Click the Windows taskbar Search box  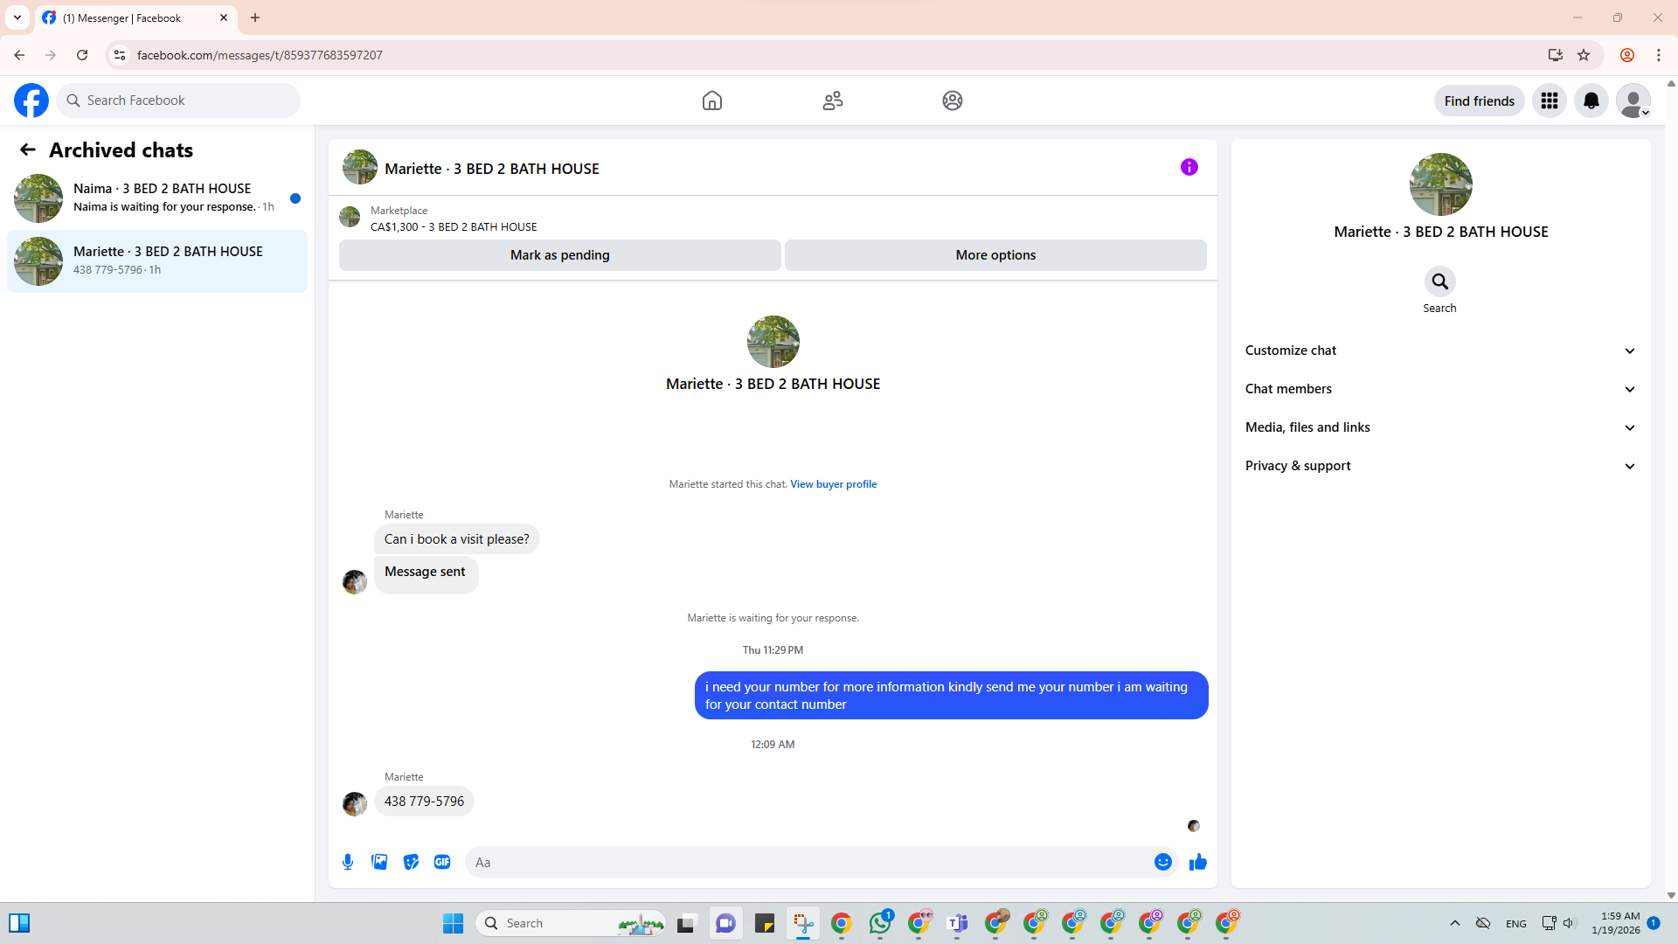pyautogui.click(x=571, y=923)
